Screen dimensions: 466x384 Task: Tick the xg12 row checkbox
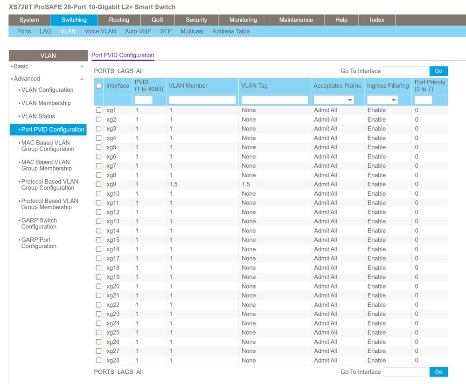point(99,212)
